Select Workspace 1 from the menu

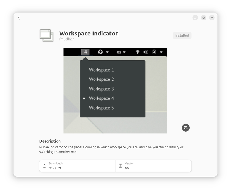point(101,70)
